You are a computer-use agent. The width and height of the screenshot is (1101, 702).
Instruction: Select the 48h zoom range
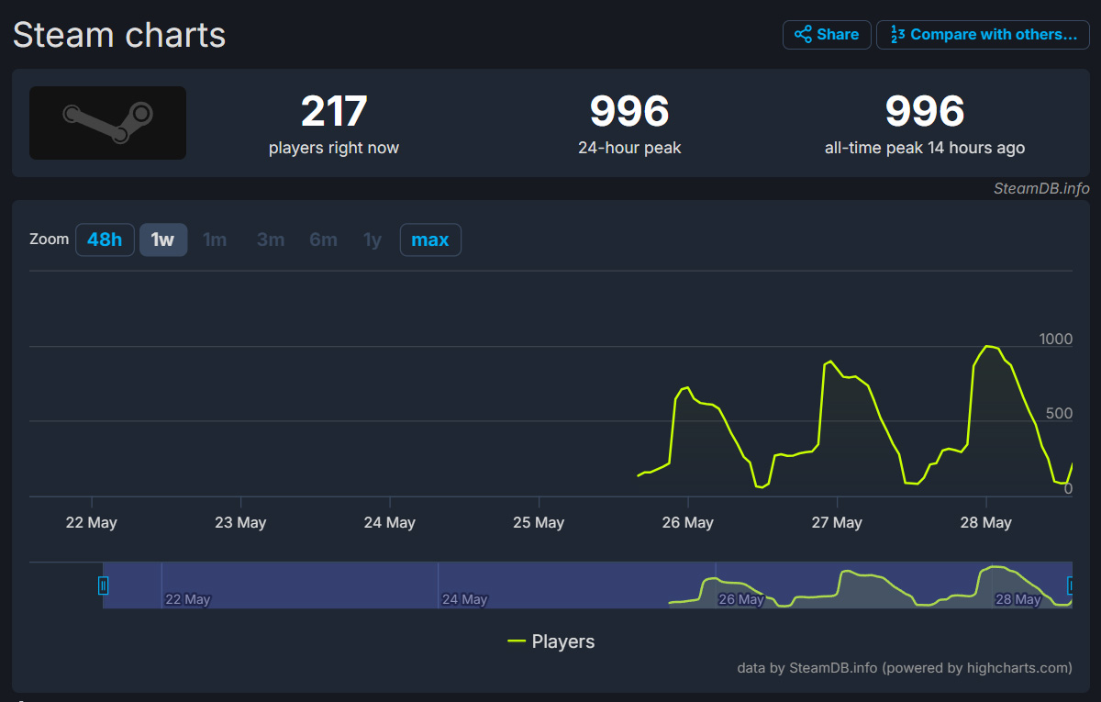[x=105, y=240]
